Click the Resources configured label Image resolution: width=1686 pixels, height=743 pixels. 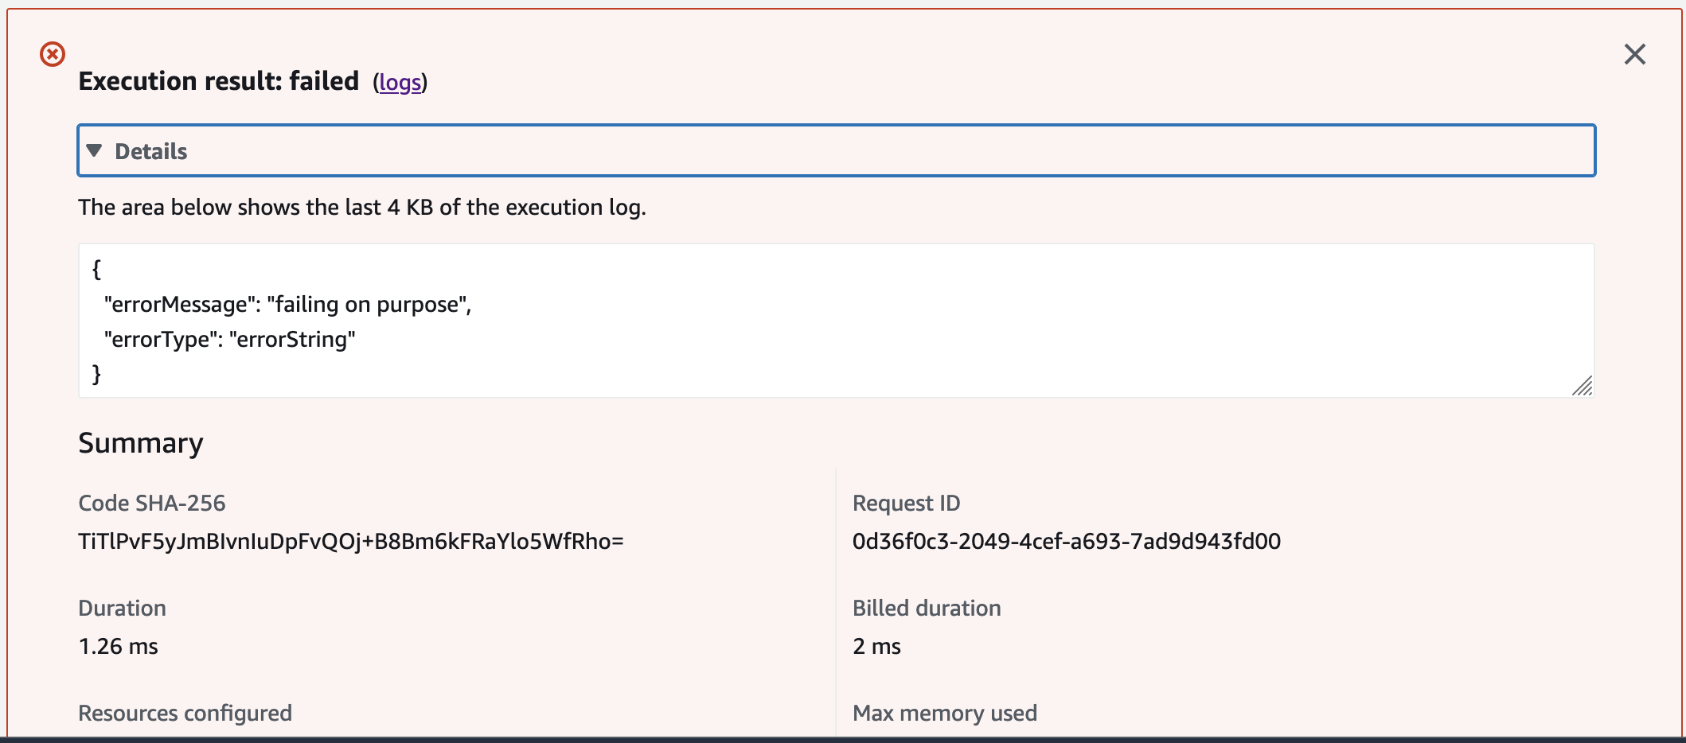[x=184, y=713]
